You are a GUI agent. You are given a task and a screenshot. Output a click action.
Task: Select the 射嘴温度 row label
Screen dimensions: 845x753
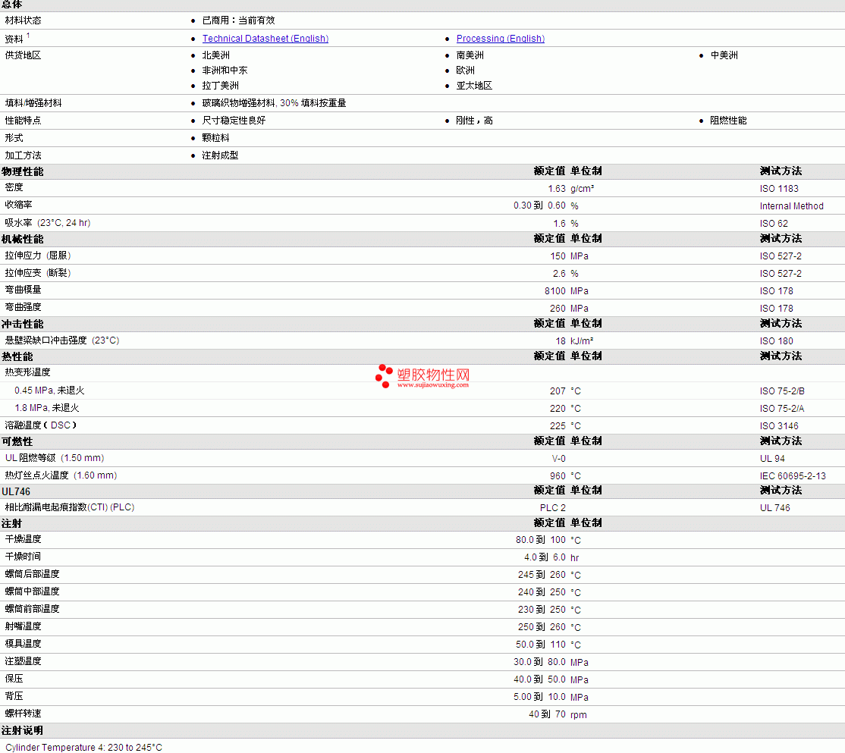24,626
